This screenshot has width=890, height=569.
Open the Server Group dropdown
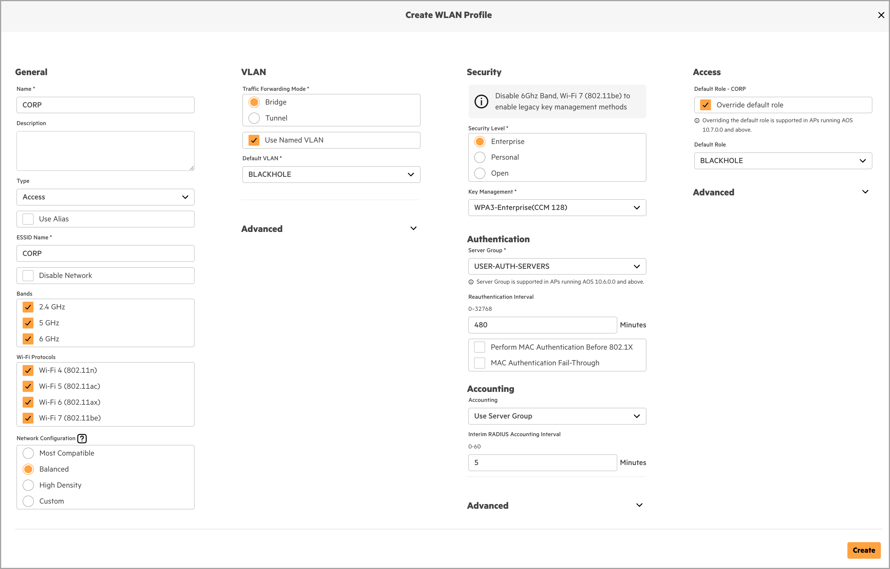pos(557,267)
